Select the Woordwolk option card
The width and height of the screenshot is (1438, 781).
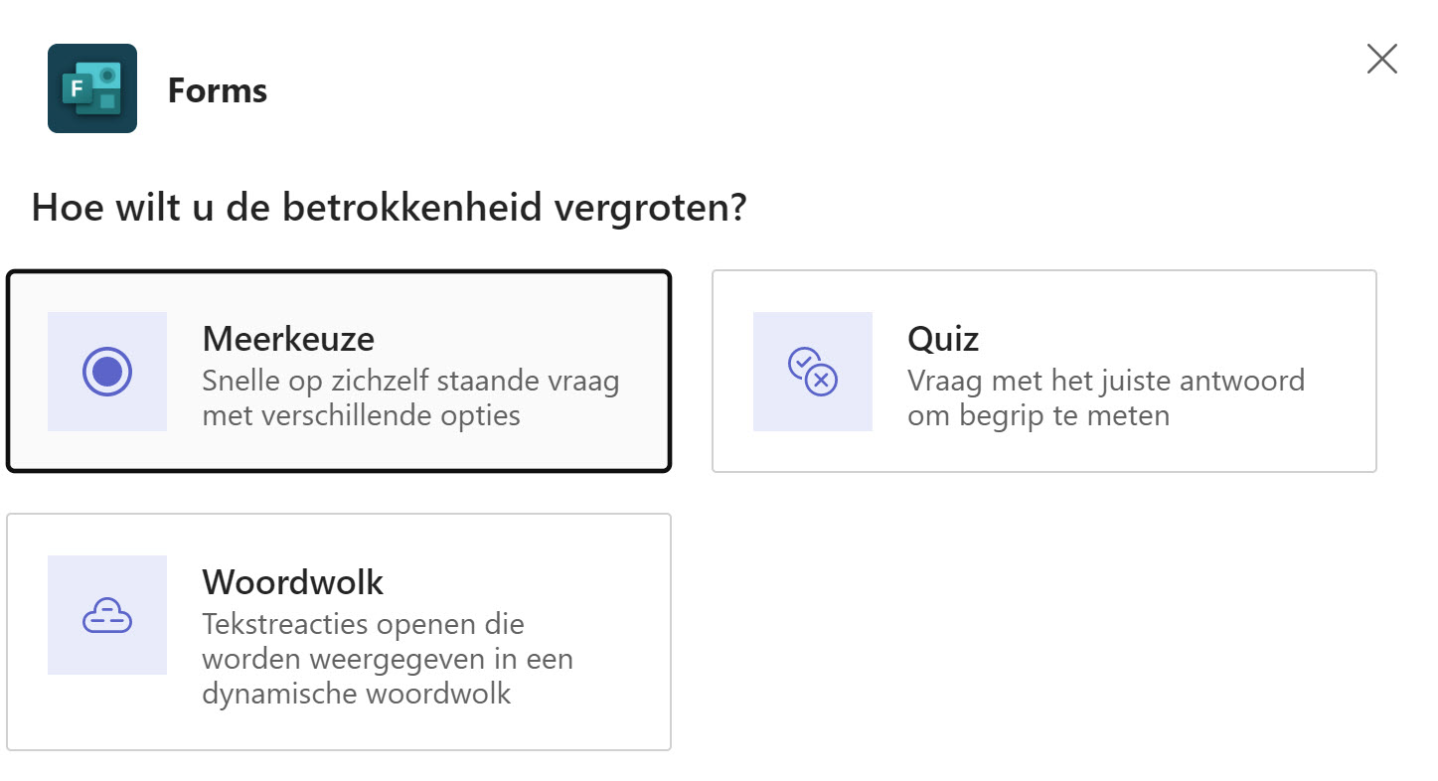click(x=340, y=629)
